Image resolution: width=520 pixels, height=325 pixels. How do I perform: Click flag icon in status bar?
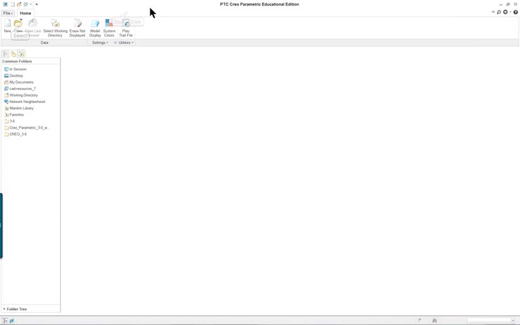[420, 321]
